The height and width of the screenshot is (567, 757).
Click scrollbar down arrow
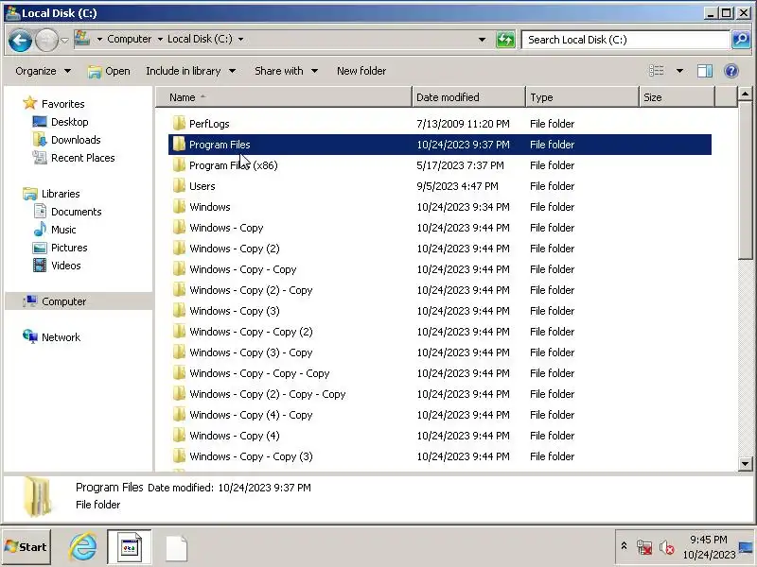745,464
